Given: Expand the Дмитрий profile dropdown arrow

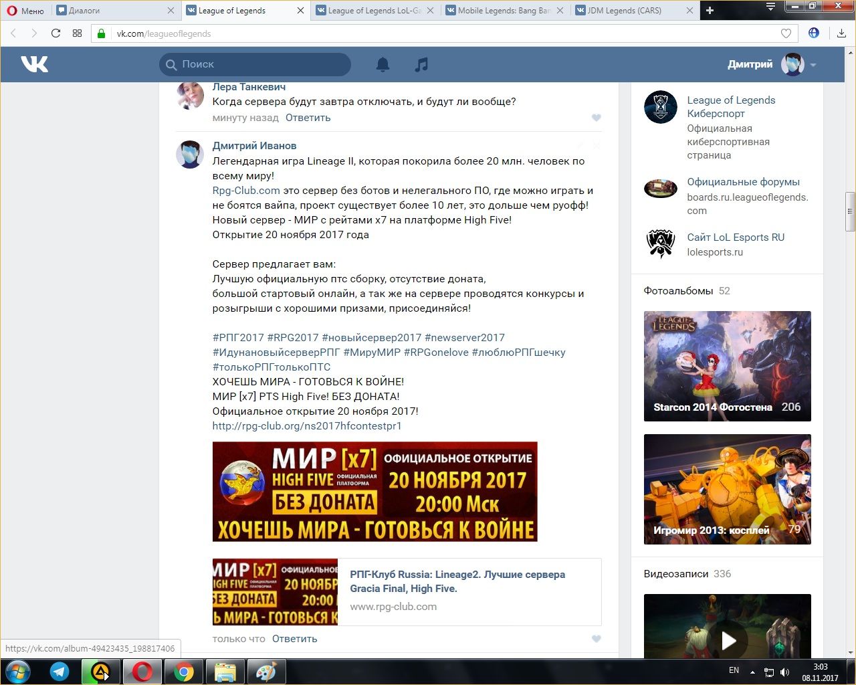Looking at the screenshot, I should pos(813,65).
